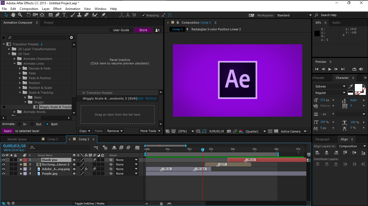Click Align Top edges icon
The height and width of the screenshot is (206, 368).
click(345, 153)
